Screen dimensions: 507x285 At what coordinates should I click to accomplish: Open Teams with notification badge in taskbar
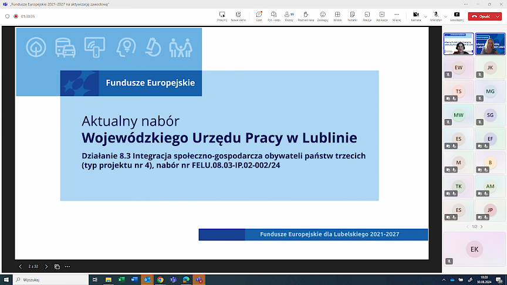pos(199,280)
